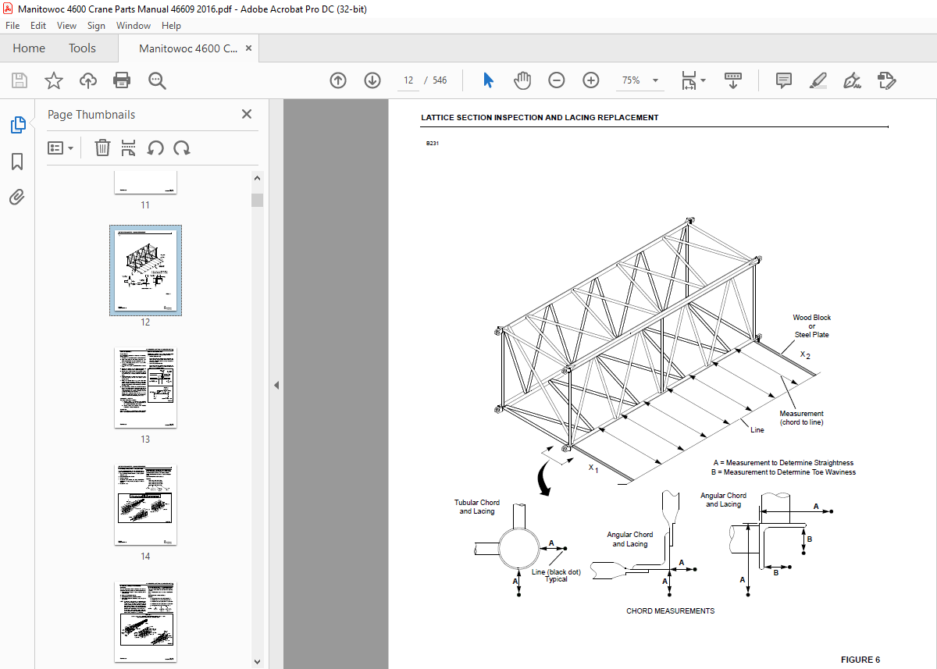The image size is (937, 669).
Task: Delete selected page with trash icon
Action: pos(102,148)
